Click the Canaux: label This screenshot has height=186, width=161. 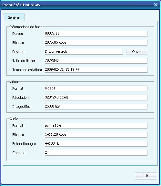(19, 153)
